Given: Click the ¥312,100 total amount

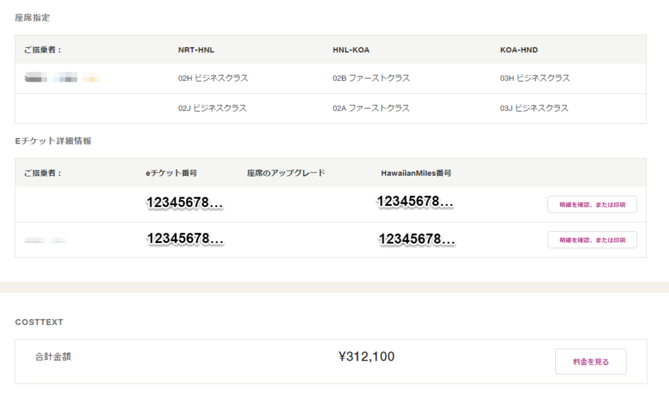Looking at the screenshot, I should [367, 357].
